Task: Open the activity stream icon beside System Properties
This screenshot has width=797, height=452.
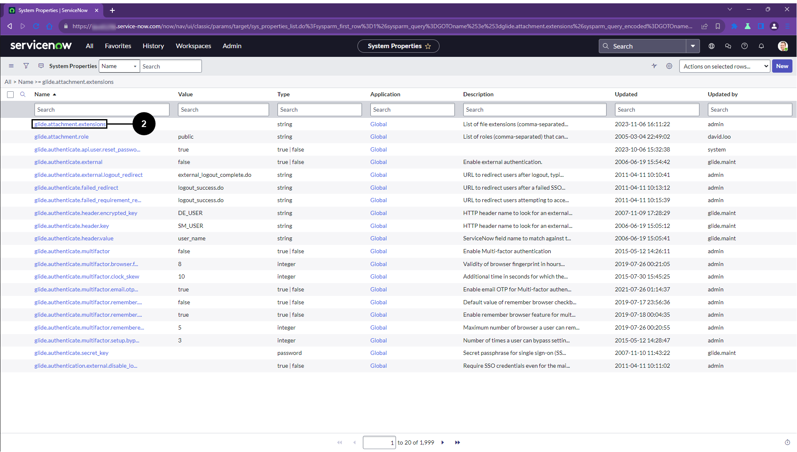Action: [x=41, y=66]
